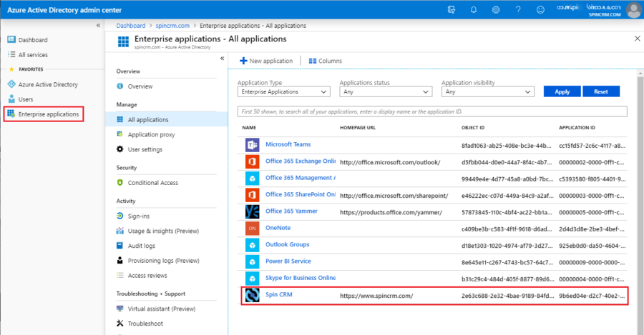Viewport: 644px width, 335px height.
Task: Click the Office 365 Yammer icon
Action: (252, 211)
